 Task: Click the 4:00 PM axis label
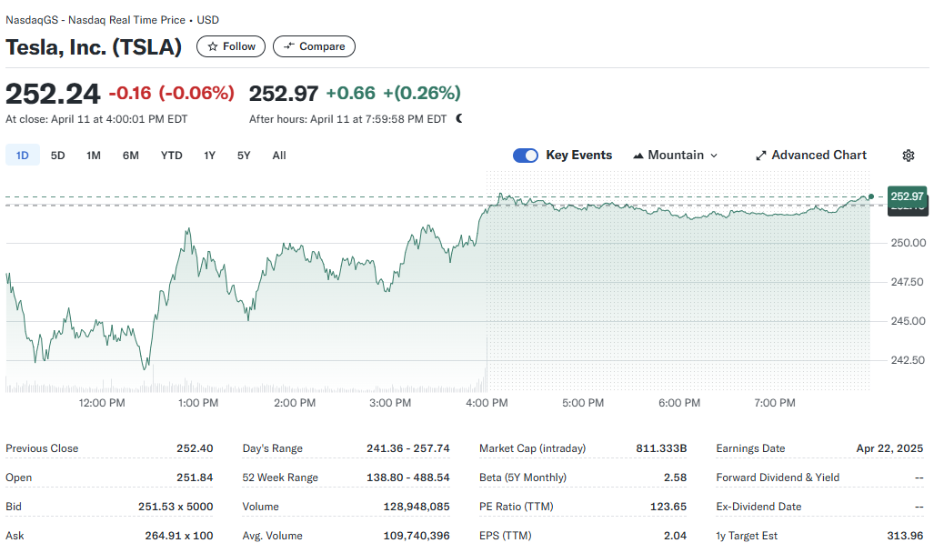[487, 402]
